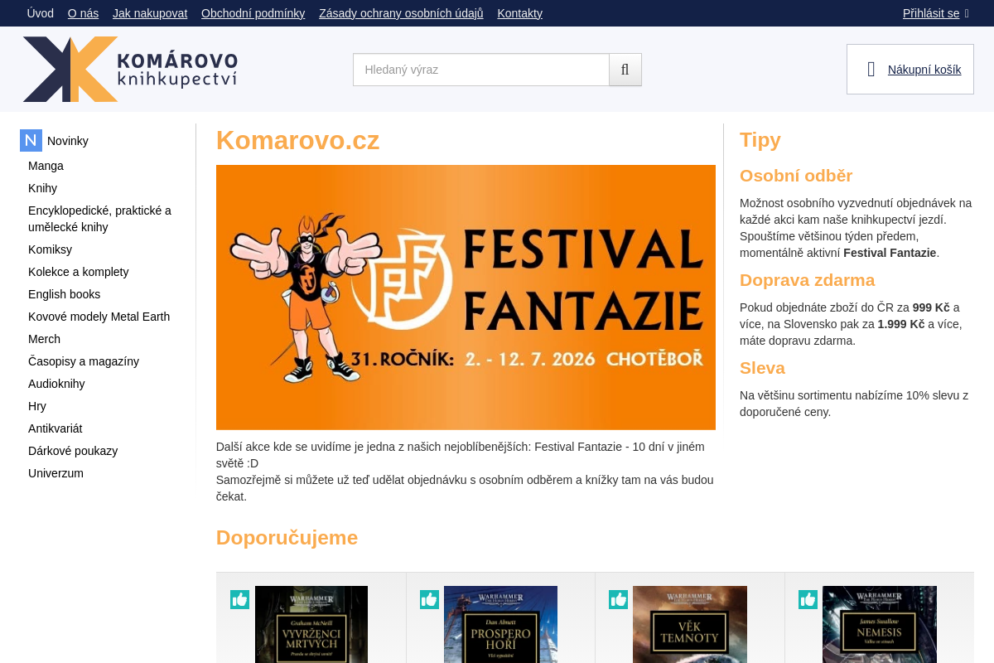The image size is (994, 663).
Task: Click the Sleva heading
Action: 762,368
